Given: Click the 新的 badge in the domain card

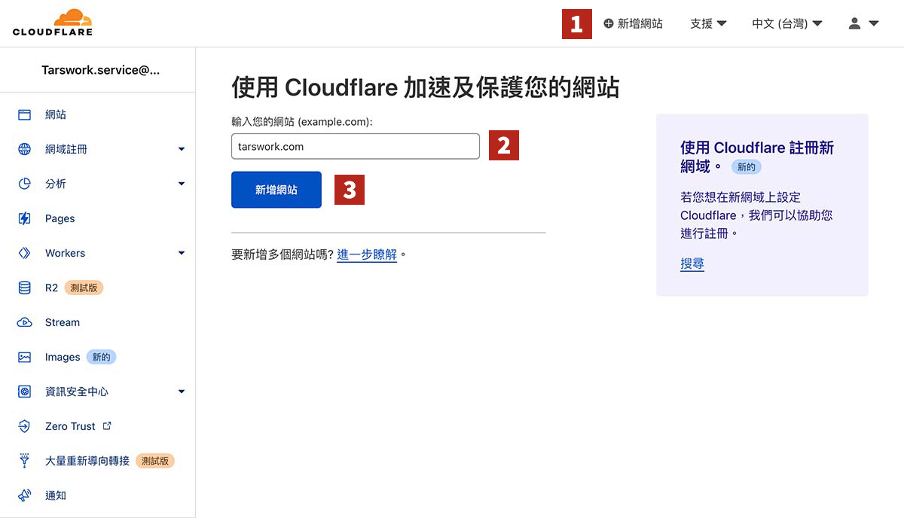Looking at the screenshot, I should [747, 167].
